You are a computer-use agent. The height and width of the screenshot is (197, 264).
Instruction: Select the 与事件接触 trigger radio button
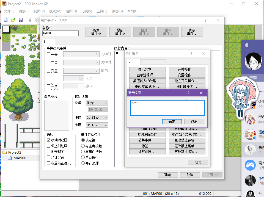[x=83, y=152]
